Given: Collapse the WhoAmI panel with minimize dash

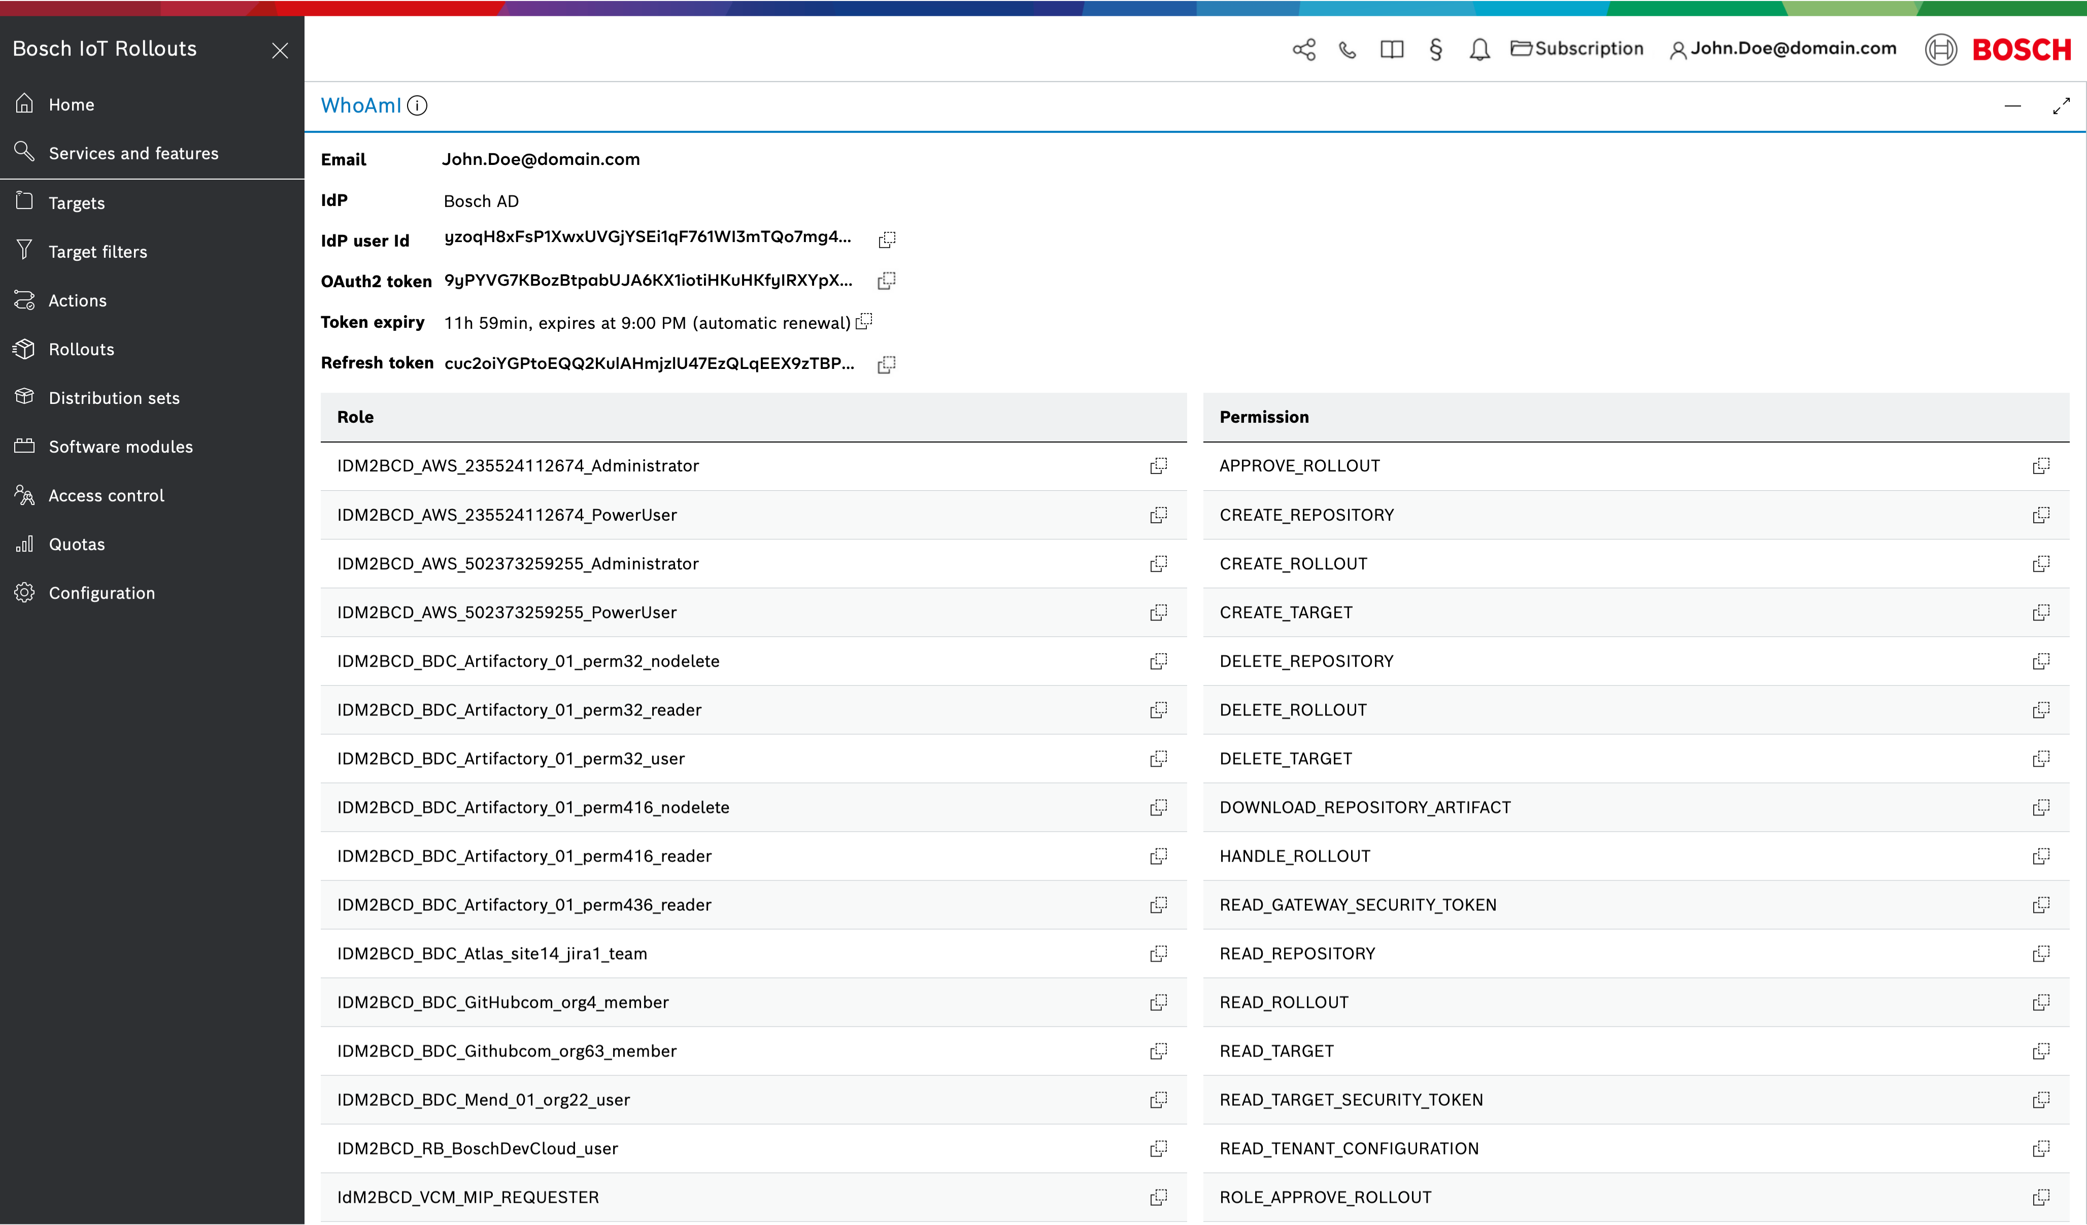Looking at the screenshot, I should tap(2012, 106).
